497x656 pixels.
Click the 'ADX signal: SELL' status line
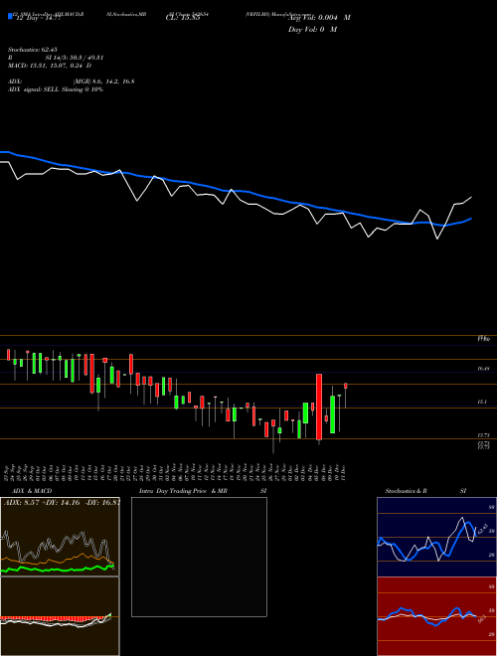click(x=56, y=89)
